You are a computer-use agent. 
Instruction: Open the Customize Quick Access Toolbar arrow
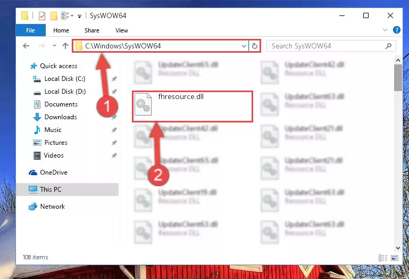pos(79,16)
